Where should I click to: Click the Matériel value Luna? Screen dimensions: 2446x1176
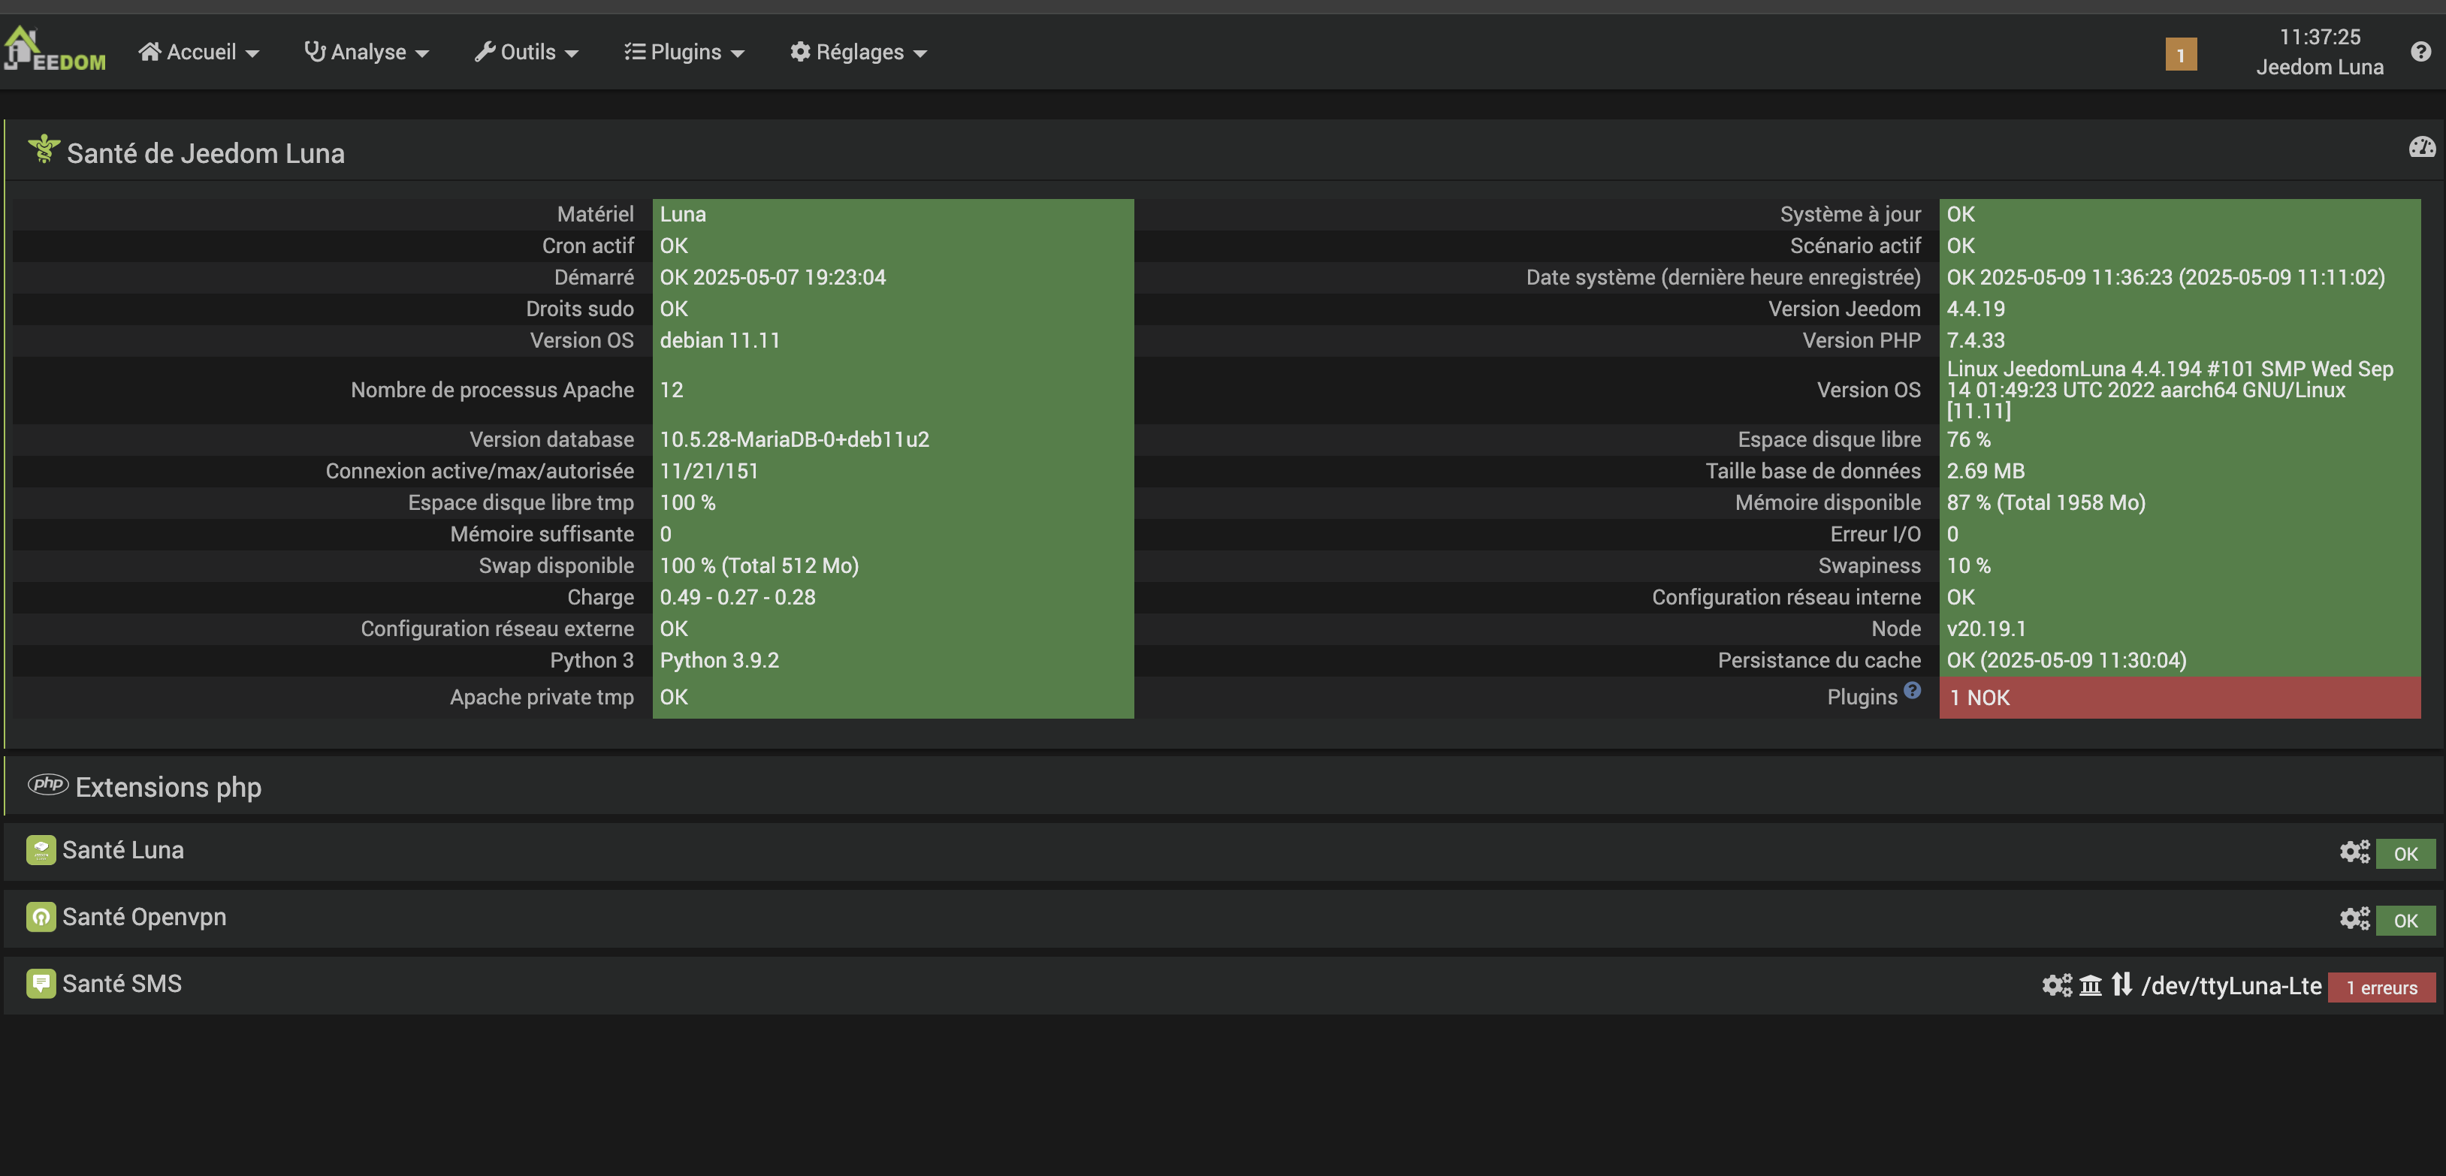[x=683, y=213]
